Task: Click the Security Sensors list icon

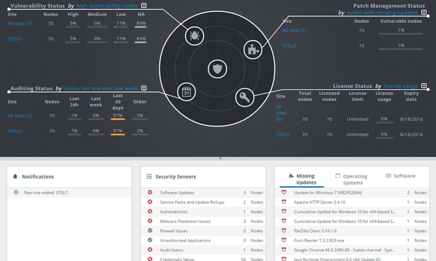Action: (x=149, y=177)
